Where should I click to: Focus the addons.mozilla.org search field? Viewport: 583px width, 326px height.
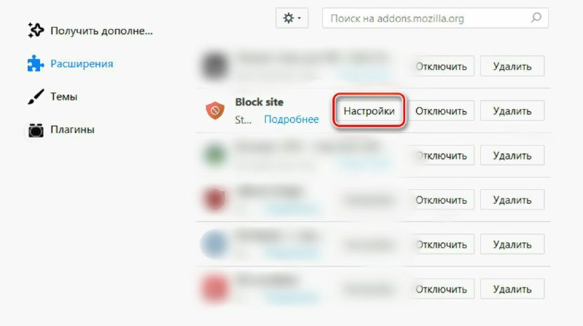pyautogui.click(x=435, y=17)
